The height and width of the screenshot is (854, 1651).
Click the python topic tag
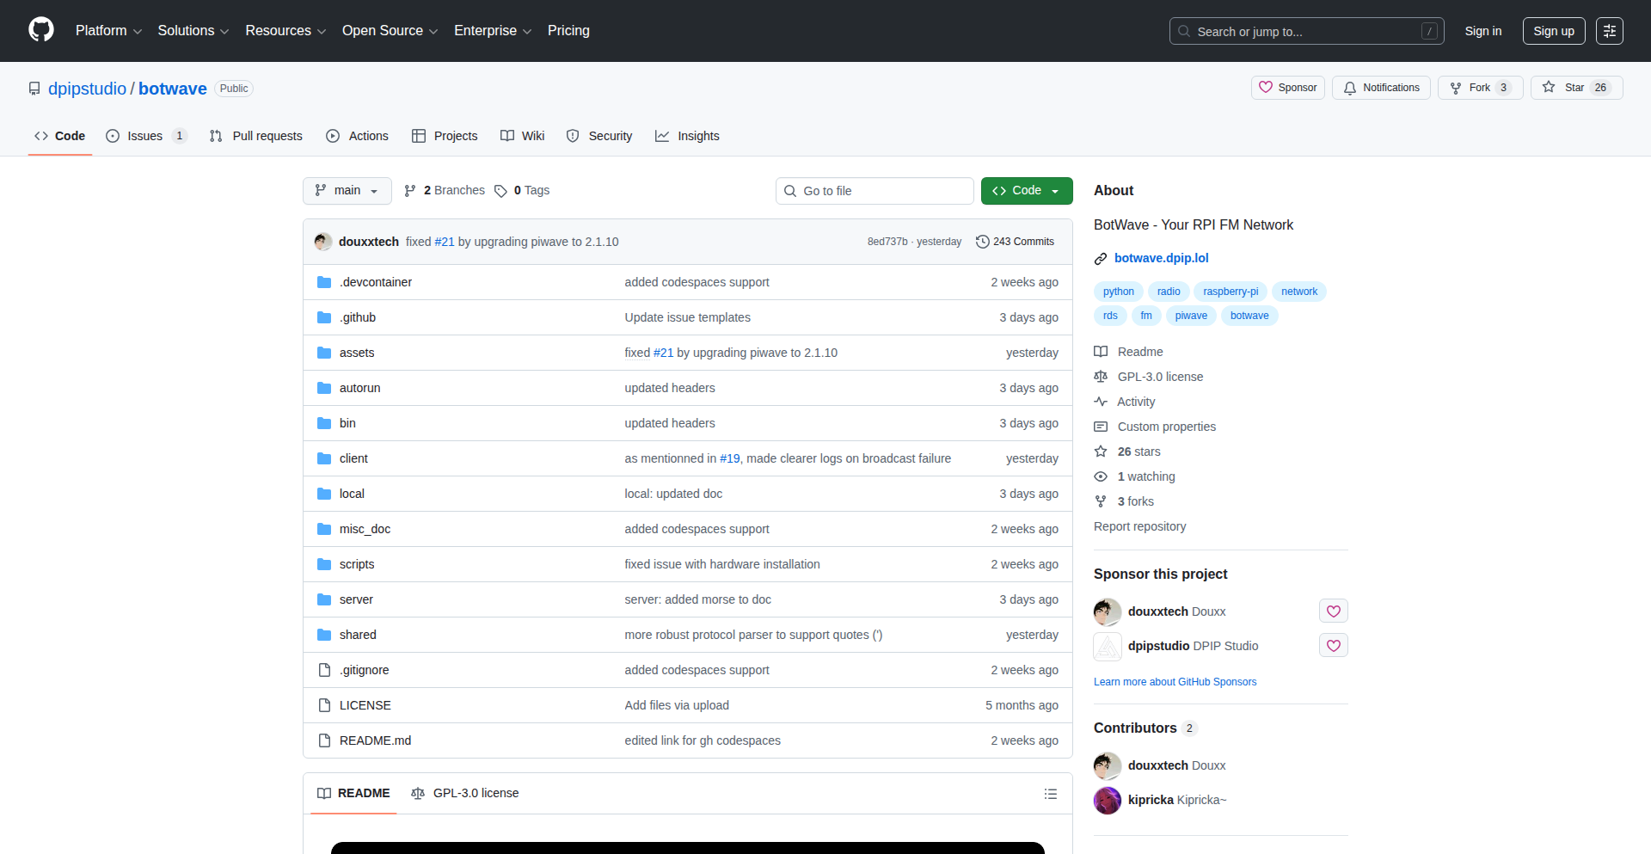pos(1119,292)
